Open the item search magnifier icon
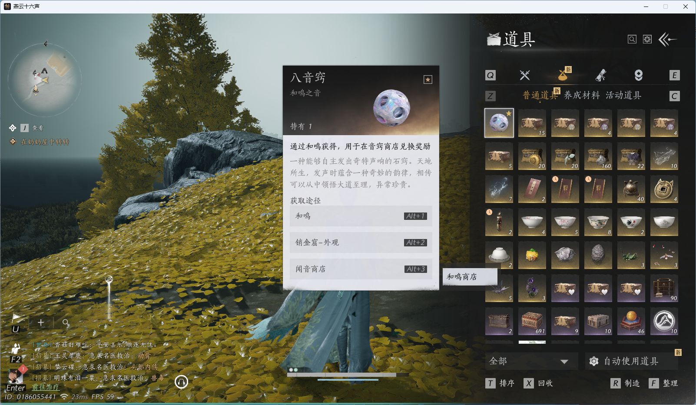The width and height of the screenshot is (696, 405). (632, 40)
